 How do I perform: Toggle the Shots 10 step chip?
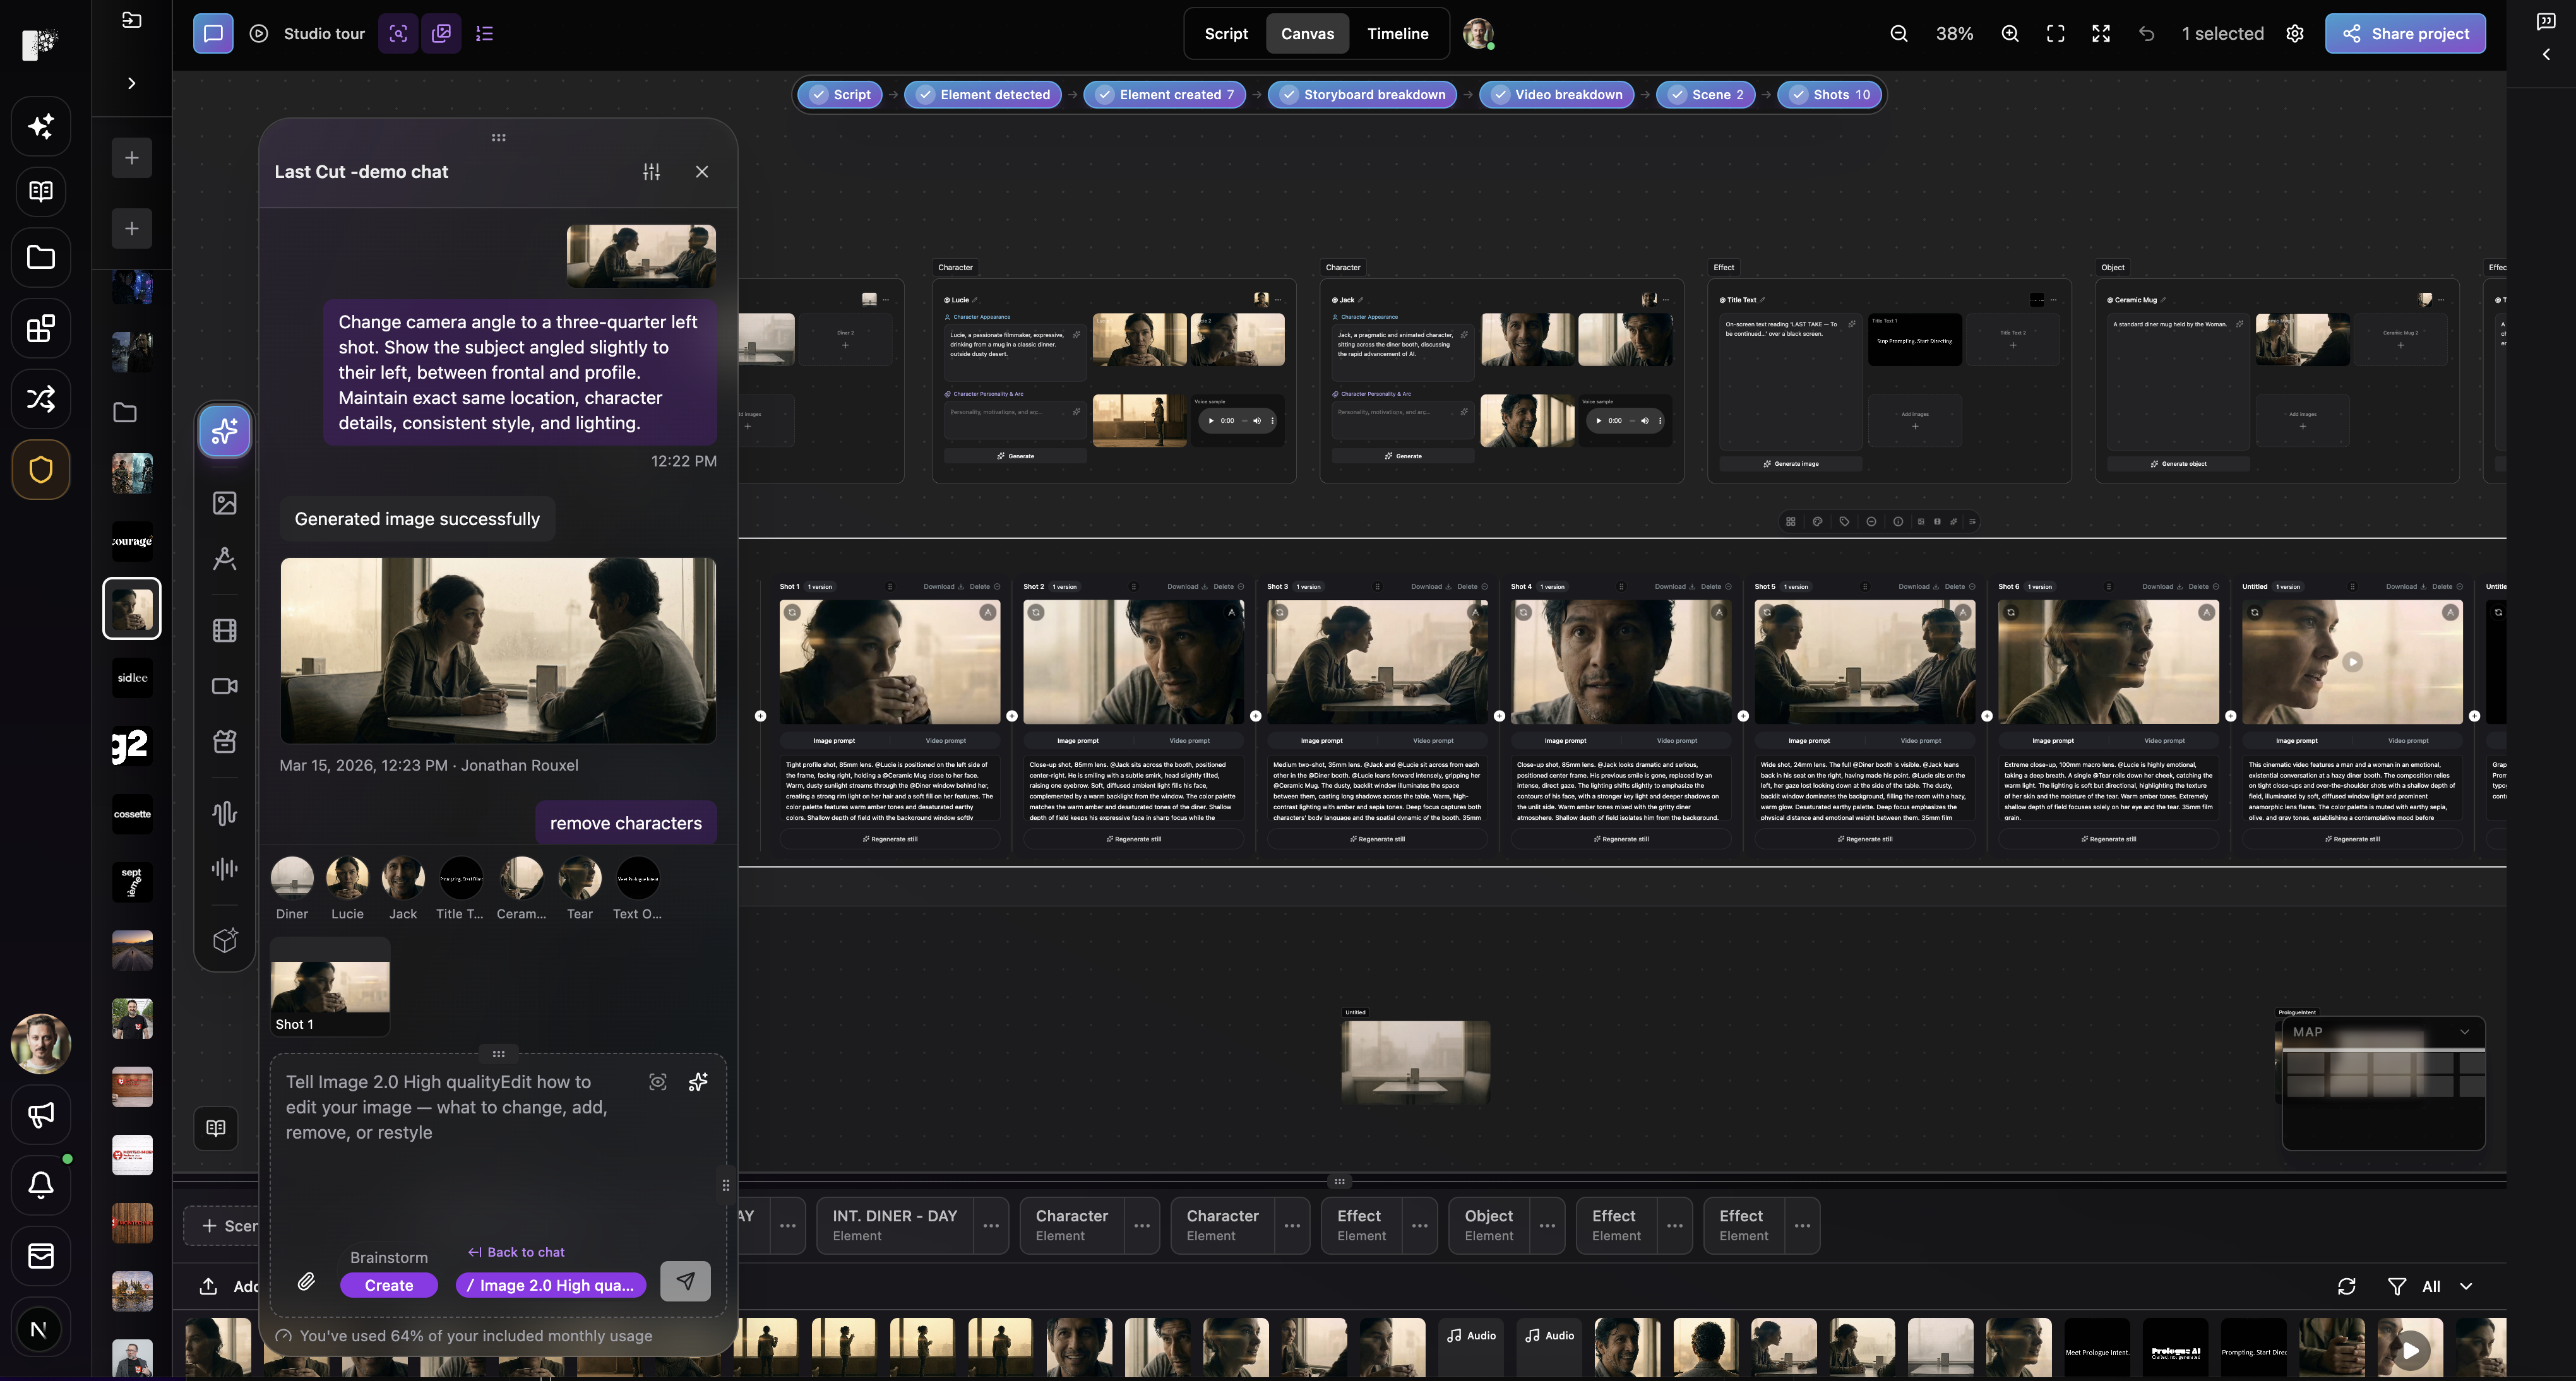pos(1830,94)
